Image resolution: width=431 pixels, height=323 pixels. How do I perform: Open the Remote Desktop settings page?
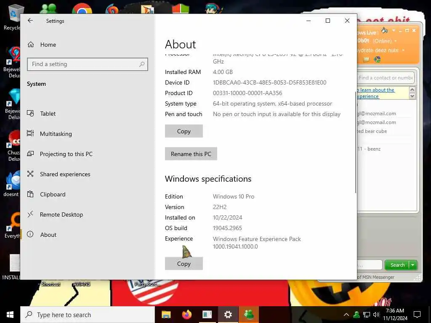pyautogui.click(x=61, y=214)
